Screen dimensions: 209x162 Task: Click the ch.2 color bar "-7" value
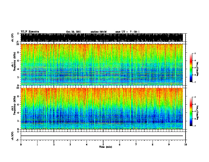(195, 126)
